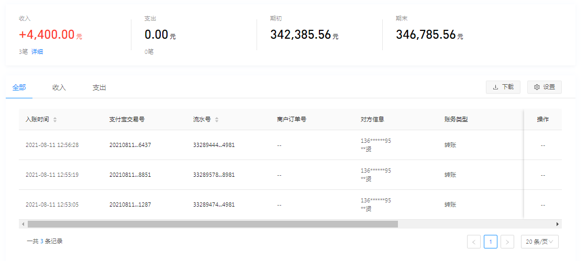Switch to the 支出 tab
This screenshot has width=588, height=261.
point(99,88)
